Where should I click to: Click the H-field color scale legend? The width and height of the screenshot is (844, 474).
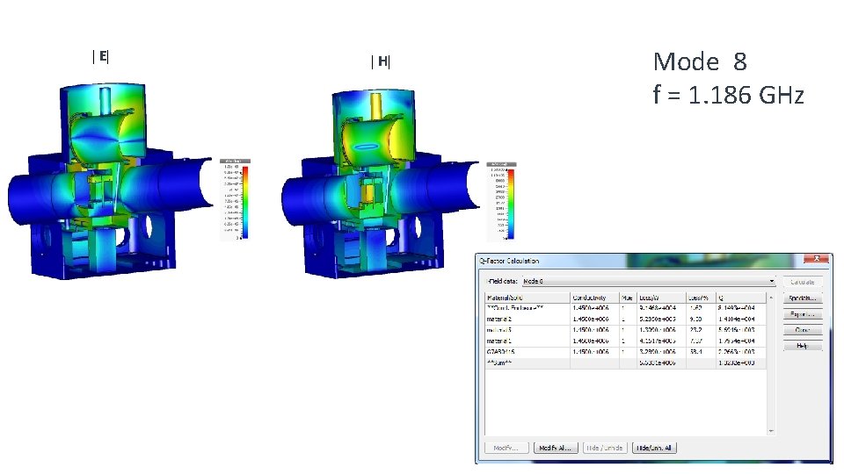click(x=502, y=201)
